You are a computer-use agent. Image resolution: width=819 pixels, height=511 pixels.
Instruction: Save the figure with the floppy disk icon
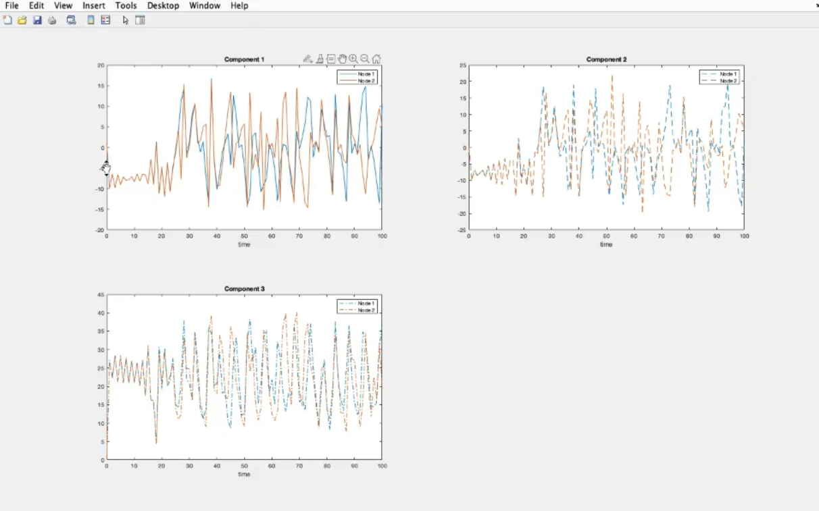pos(37,20)
